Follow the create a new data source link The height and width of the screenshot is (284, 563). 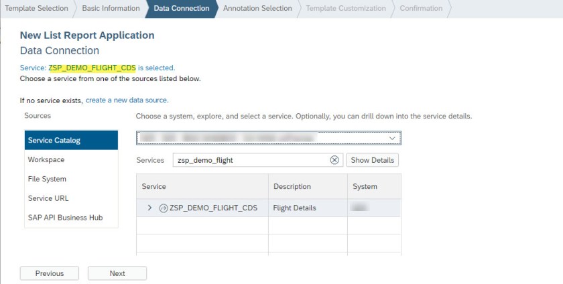[x=127, y=100]
